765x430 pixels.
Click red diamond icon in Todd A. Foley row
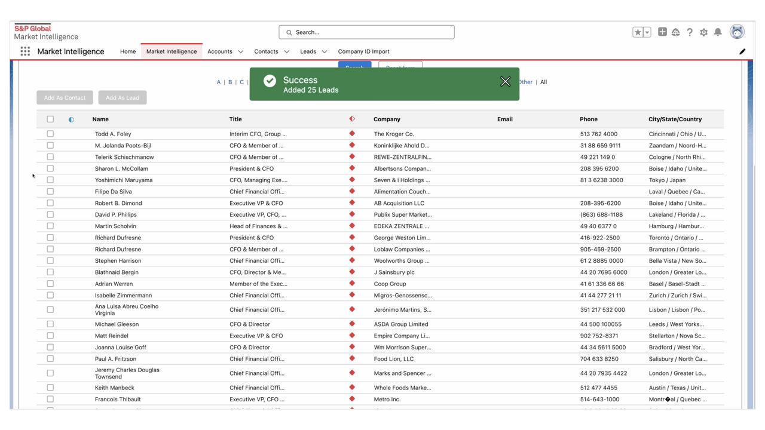pos(352,134)
